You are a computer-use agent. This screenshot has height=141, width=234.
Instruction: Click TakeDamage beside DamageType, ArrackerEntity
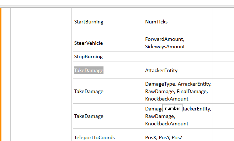(89, 91)
